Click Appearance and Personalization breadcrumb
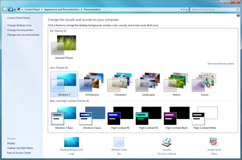 coord(62,9)
